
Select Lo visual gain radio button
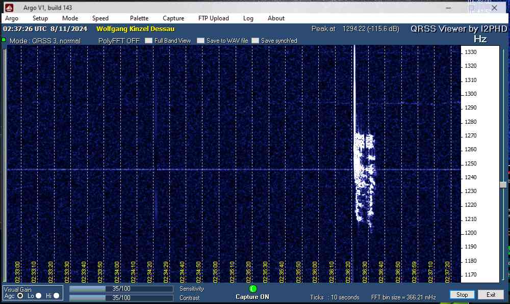38,295
